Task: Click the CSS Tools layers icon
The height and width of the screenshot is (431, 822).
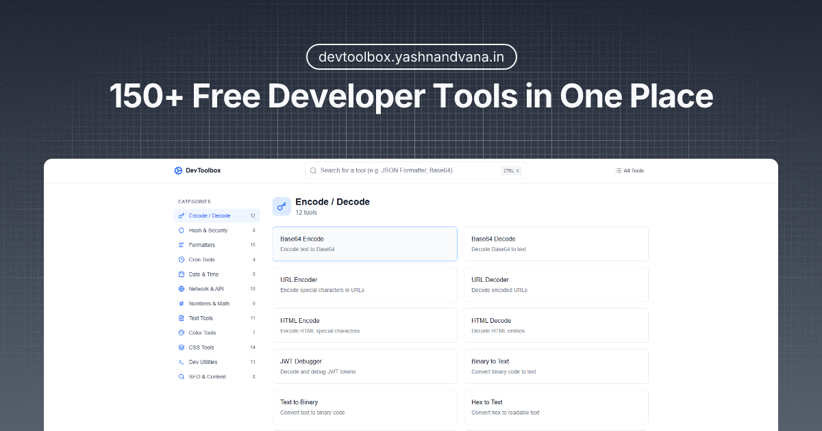Action: (182, 347)
